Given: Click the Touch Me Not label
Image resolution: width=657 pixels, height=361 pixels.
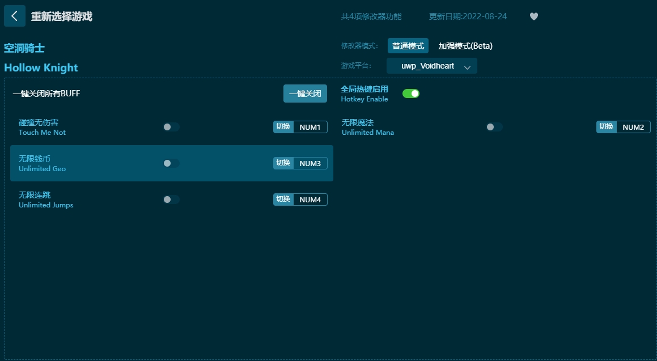Looking at the screenshot, I should (x=42, y=133).
